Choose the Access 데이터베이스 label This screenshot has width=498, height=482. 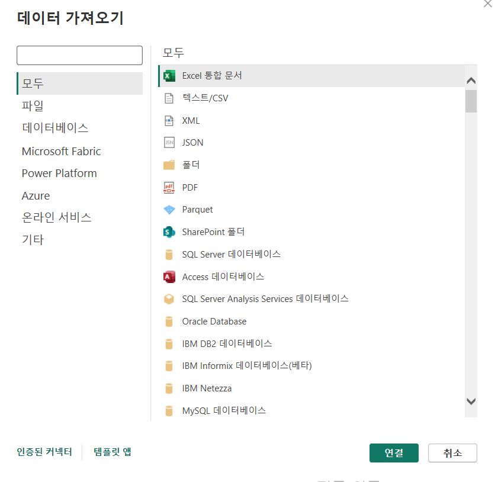tap(223, 277)
